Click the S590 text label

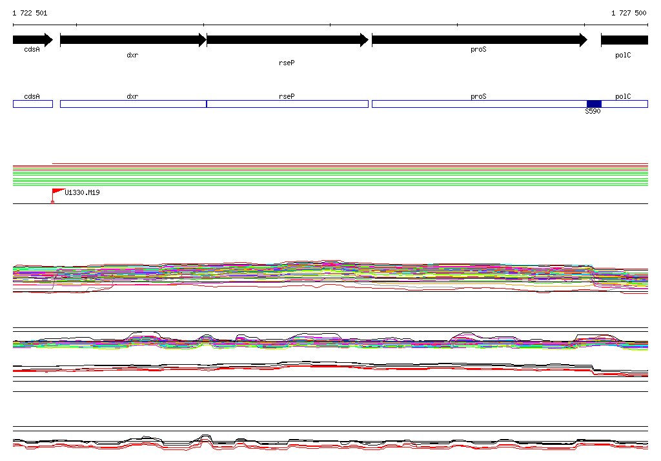point(593,112)
